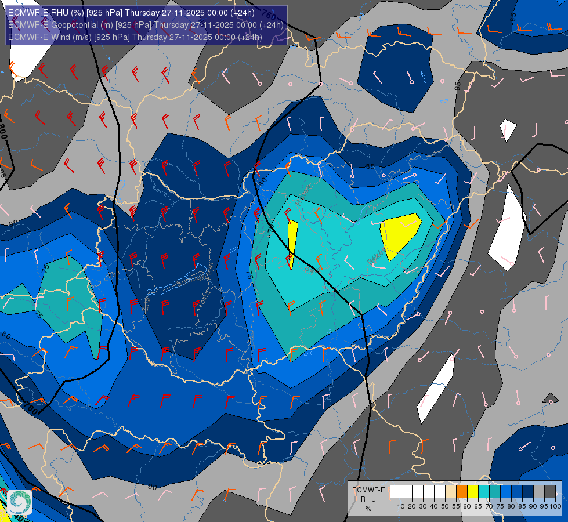Click the orange swatch in the legend

pos(462,492)
